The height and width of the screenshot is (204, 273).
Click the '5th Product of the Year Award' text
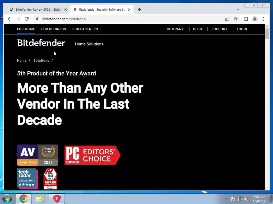(x=57, y=73)
